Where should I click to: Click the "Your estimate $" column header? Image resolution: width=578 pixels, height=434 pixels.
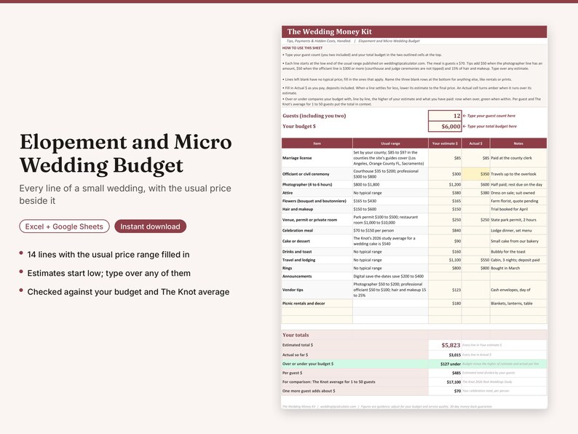tap(445, 143)
